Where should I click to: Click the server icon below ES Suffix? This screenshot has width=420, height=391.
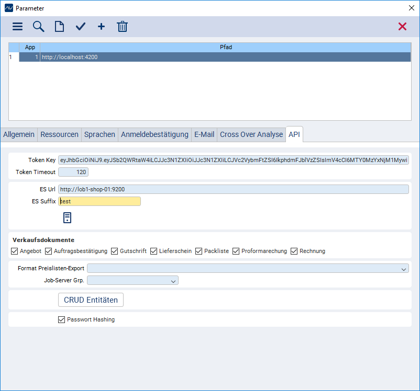(x=67, y=217)
